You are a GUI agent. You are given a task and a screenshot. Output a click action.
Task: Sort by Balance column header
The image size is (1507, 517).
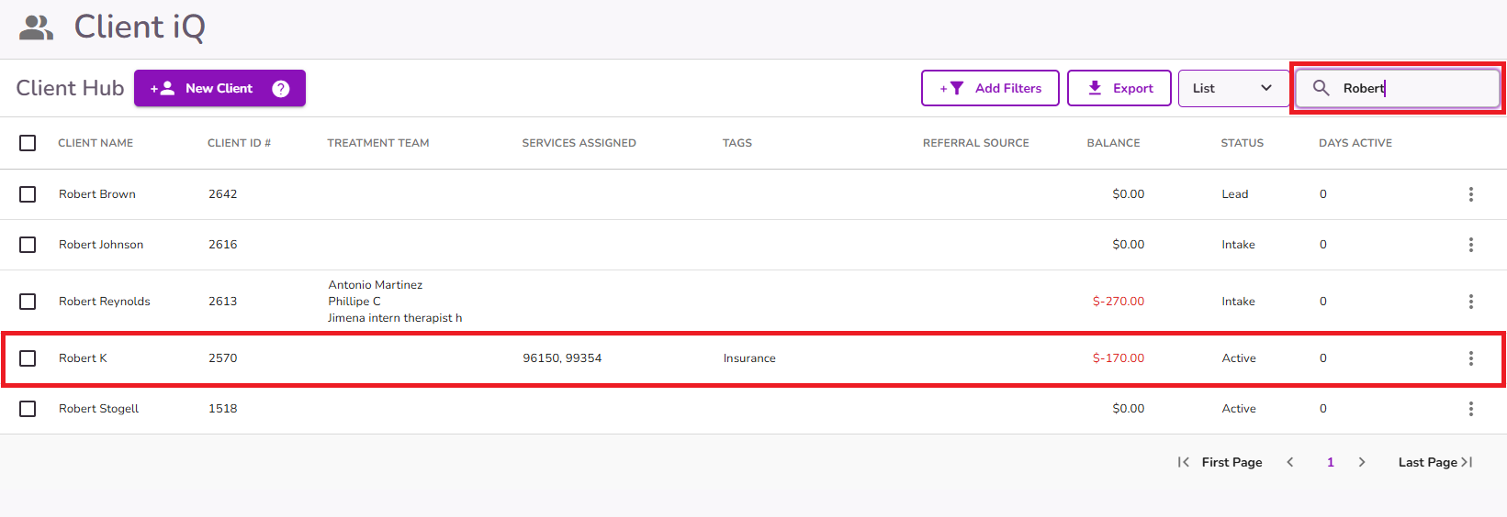coord(1113,143)
